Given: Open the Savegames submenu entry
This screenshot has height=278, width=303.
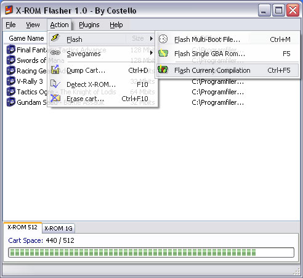Looking at the screenshot, I should 102,54.
